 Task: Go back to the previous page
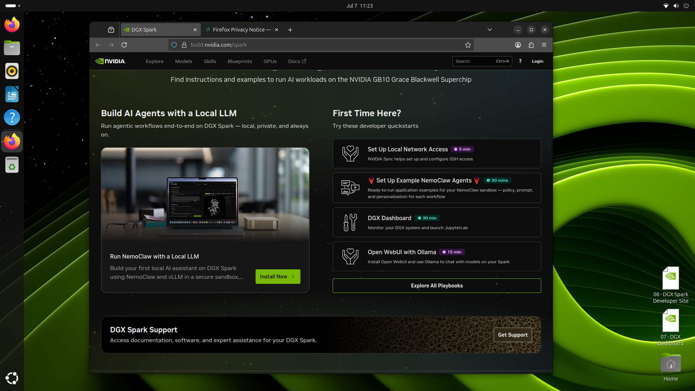[x=98, y=45]
